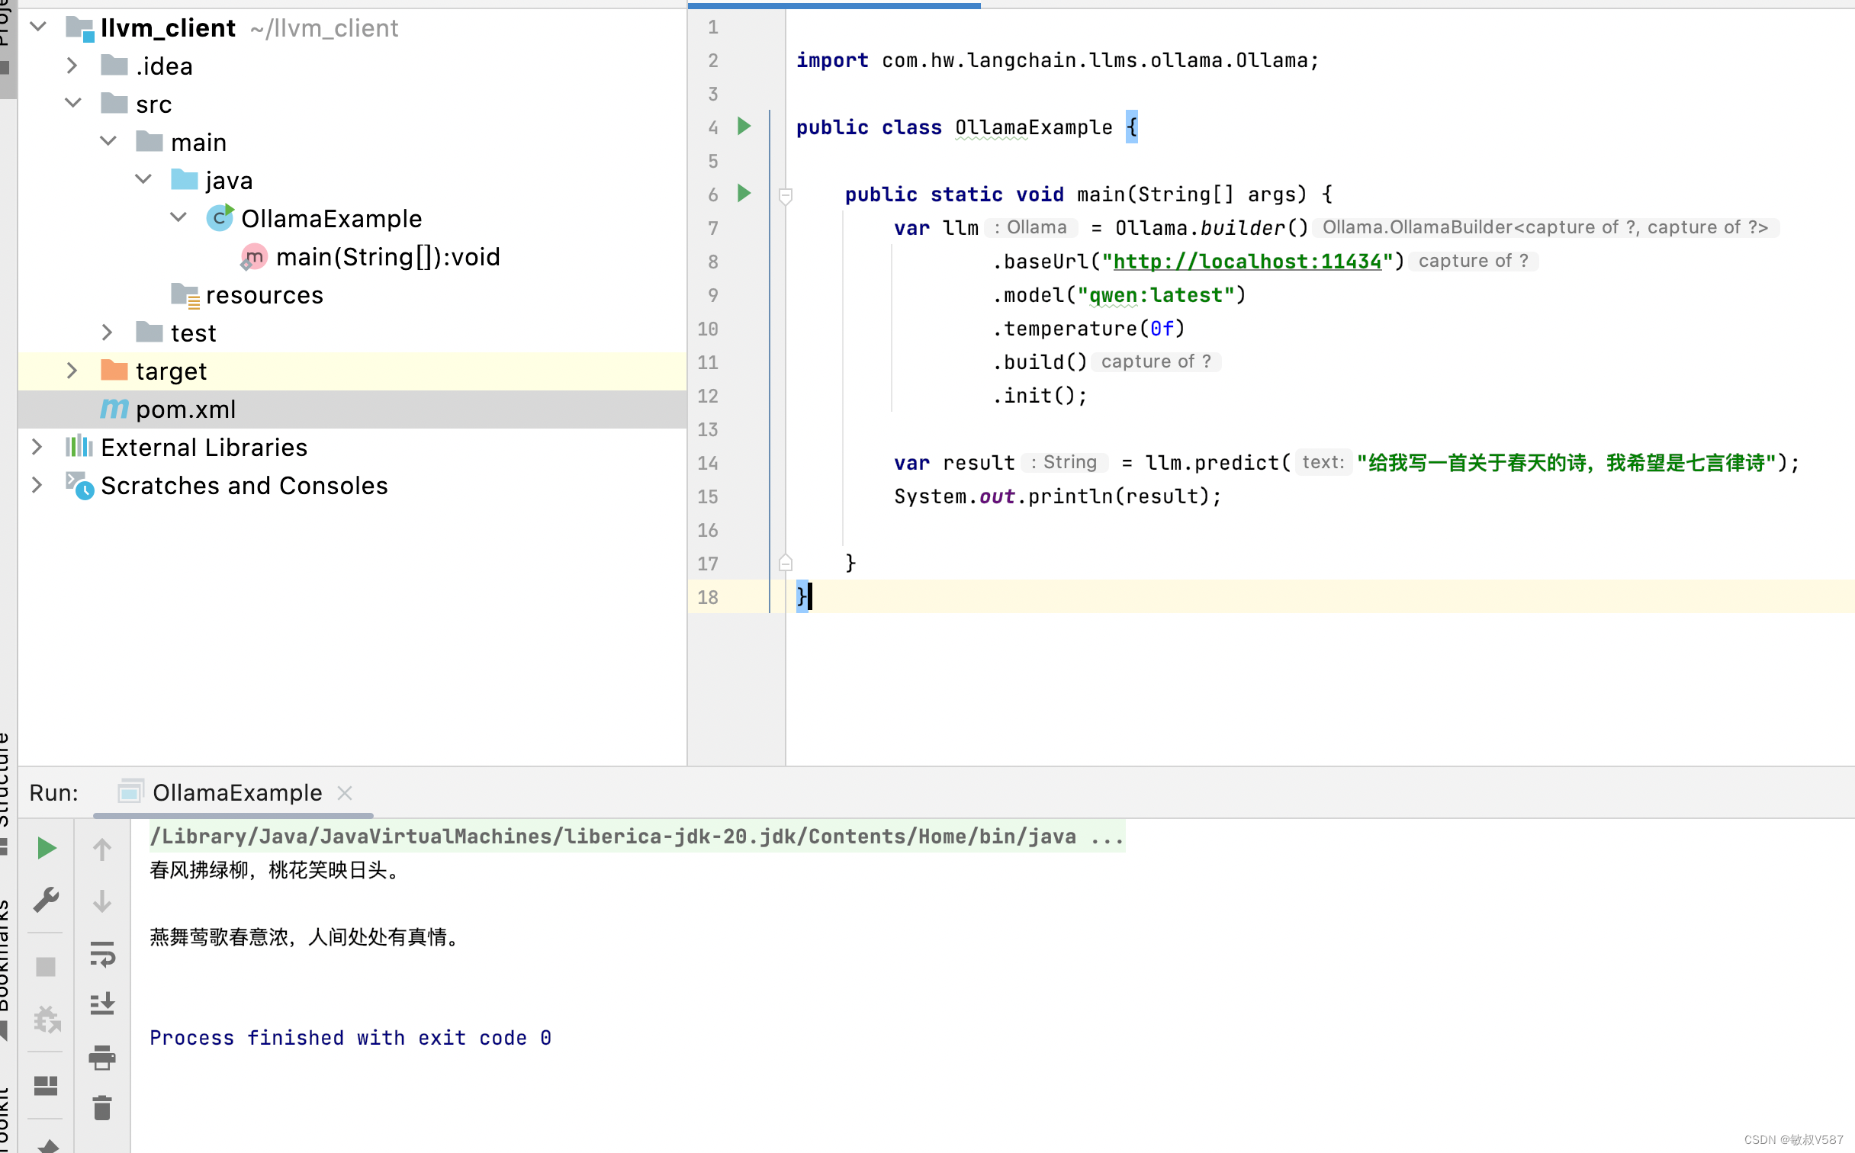Click the 'import' keyword on line 2
Screen dimensions: 1855x1153
(x=832, y=60)
